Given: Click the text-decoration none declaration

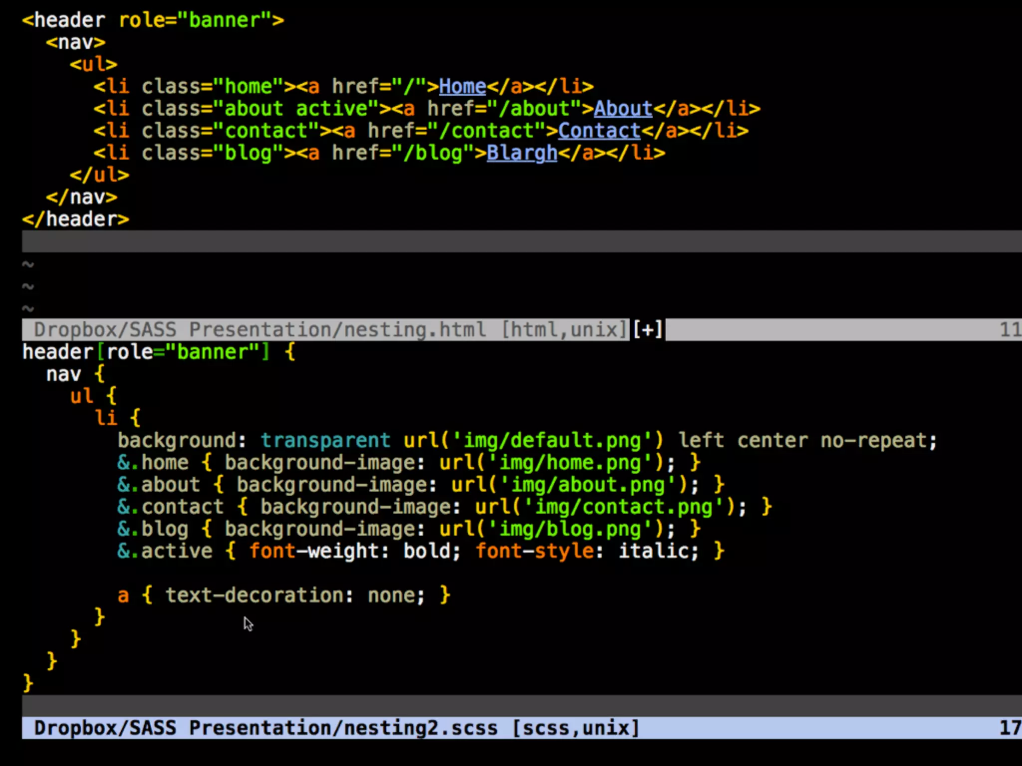Looking at the screenshot, I should pos(294,595).
